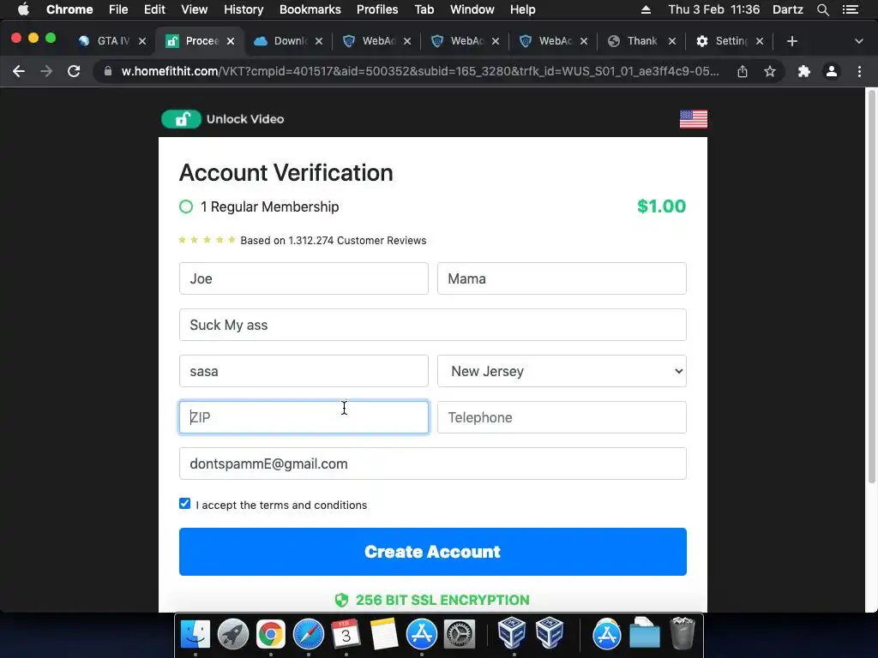Screen dimensions: 878x658
Task: Select the 1 Regular Membership radio option
Action: pyautogui.click(x=186, y=206)
